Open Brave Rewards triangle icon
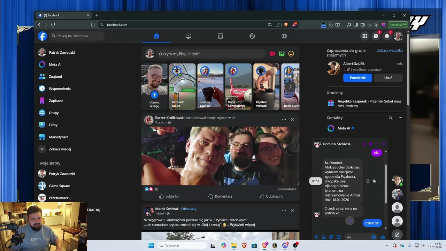 [294, 25]
